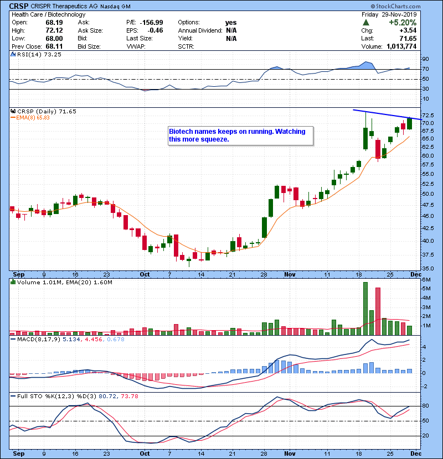Image resolution: width=443 pixels, height=459 pixels.
Task: Click the Prev Close value 68.11
Action: (x=54, y=46)
